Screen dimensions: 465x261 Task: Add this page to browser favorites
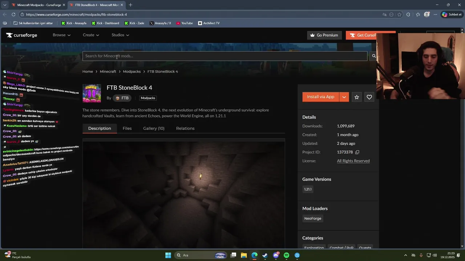399,14
